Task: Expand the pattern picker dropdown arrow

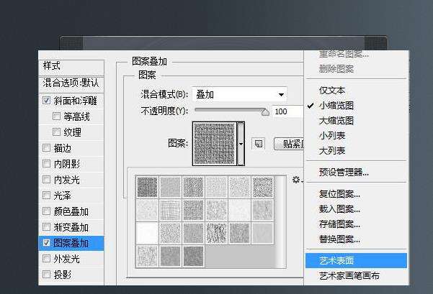Action: tap(241, 142)
